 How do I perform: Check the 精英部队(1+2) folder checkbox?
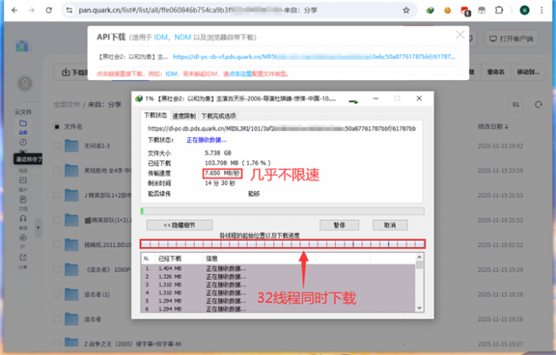[56, 220]
